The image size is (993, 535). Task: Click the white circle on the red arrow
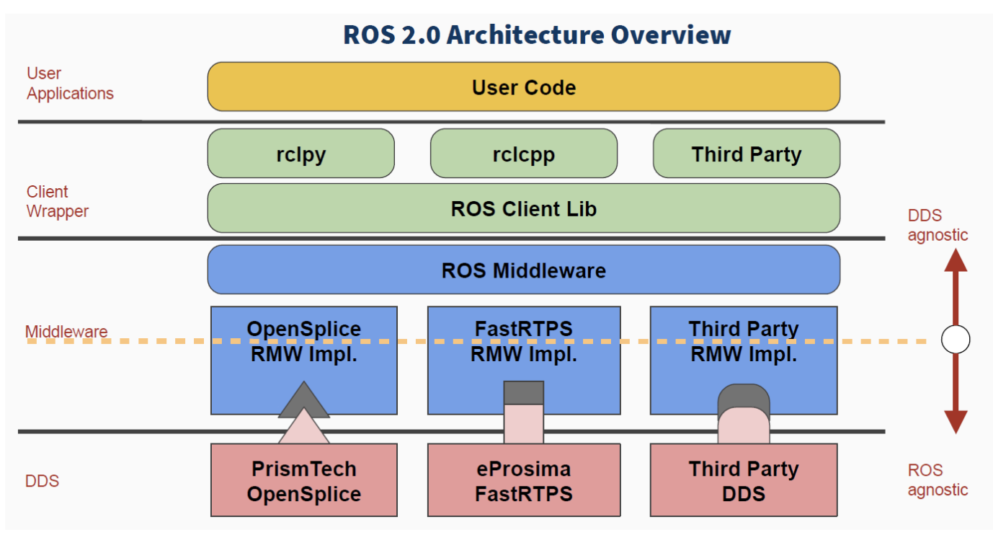(956, 339)
